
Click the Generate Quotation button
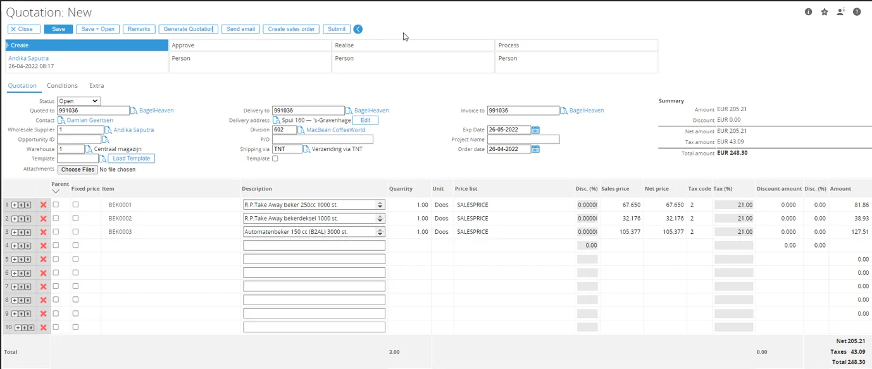(188, 29)
